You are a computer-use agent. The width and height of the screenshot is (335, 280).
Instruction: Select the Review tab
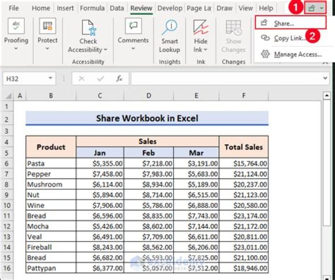141,8
